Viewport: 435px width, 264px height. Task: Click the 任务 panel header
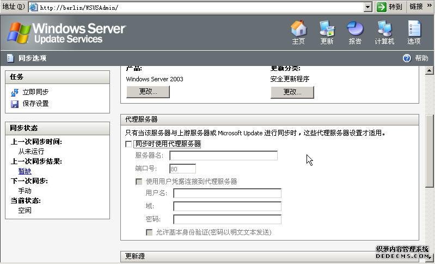(x=57, y=77)
